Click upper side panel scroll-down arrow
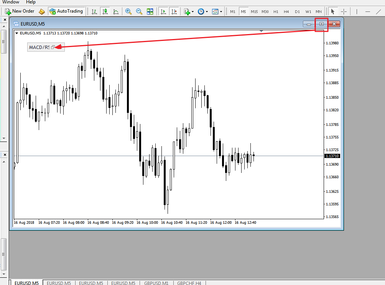Image resolution: width=385 pixels, height=285 pixels. coord(4,138)
